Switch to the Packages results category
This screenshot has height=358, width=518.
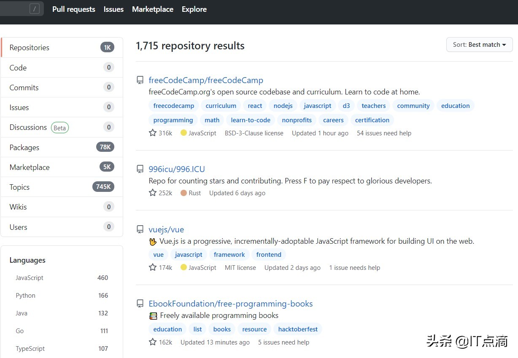click(x=24, y=148)
